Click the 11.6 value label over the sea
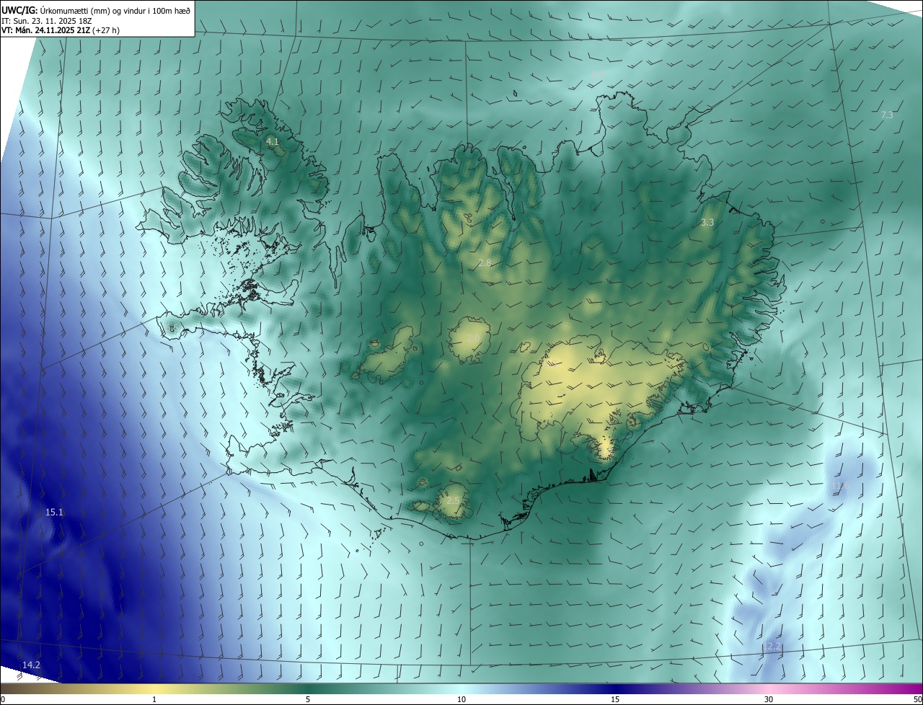923x705 pixels. tap(842, 487)
